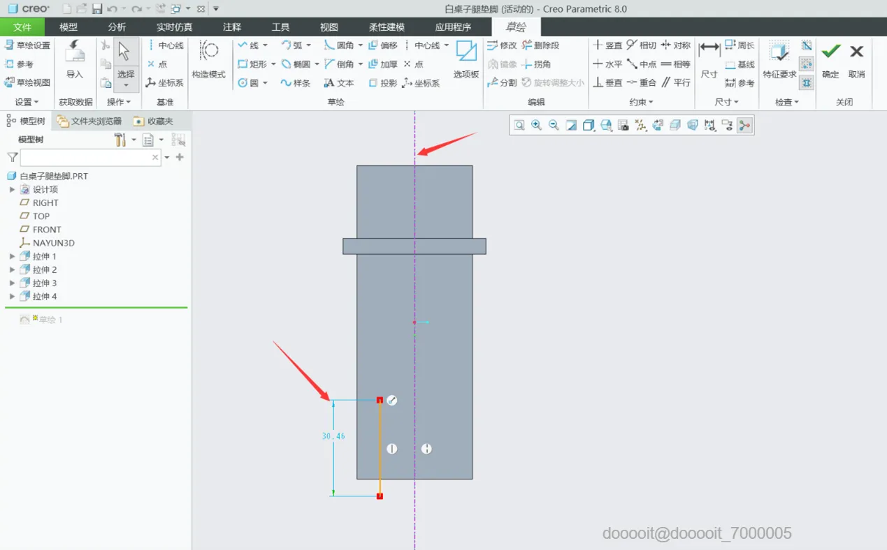Choose the 样条 spline tool
887x550 pixels.
coord(295,83)
